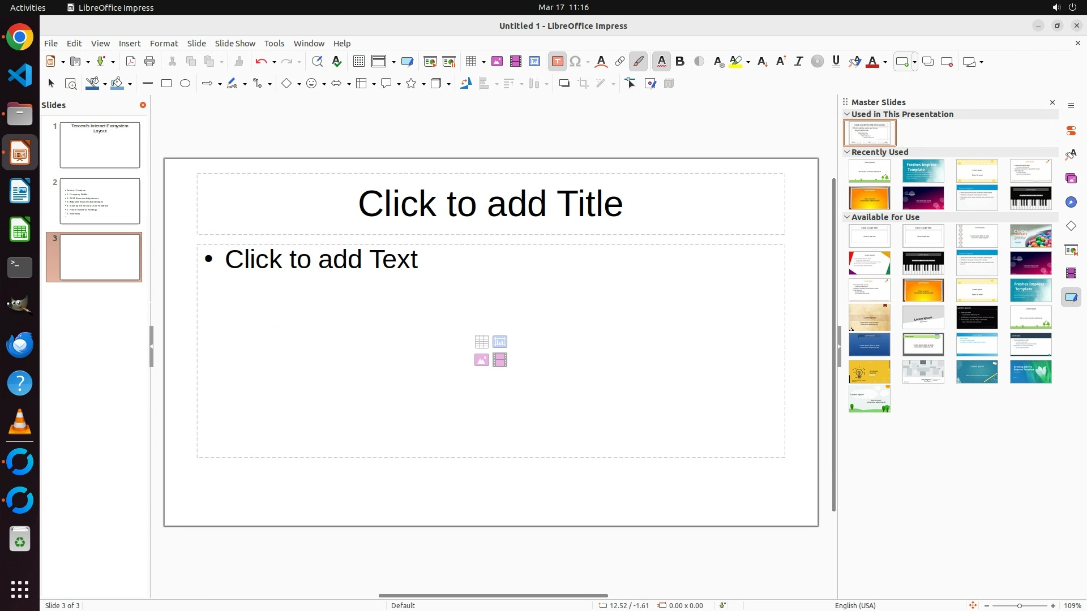
Task: Open the Format menu
Action: [164, 44]
